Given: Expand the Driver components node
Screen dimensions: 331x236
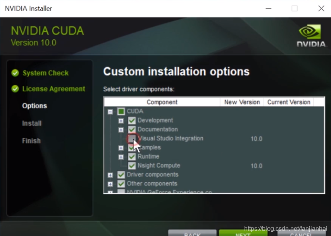Looking at the screenshot, I should (110, 175).
